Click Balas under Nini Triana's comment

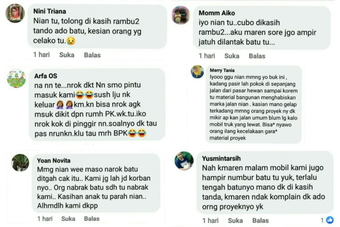pos(92,55)
